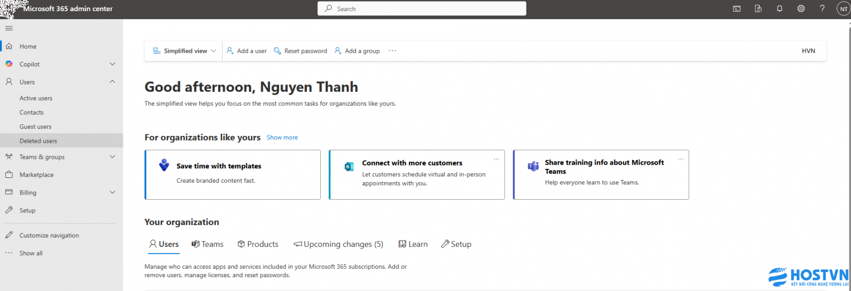
Task: Open Save time with templates card
Action: (x=232, y=175)
